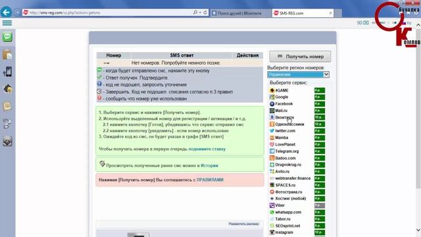Select the mobile phone sidebar icon

click(x=7, y=72)
